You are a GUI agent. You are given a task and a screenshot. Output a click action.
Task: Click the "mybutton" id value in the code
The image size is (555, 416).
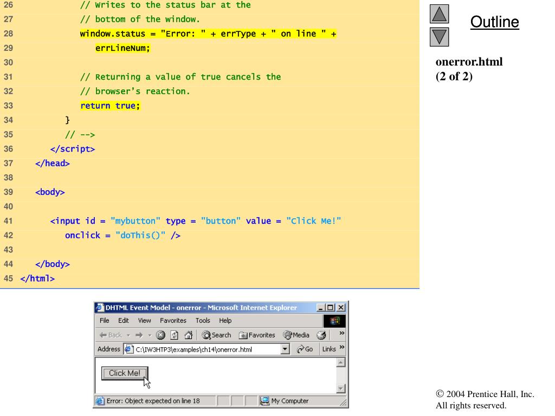point(135,221)
